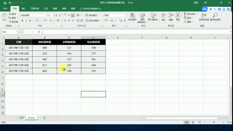This screenshot has height=131, width=233.
Task: Click the Format Painter brush icon
Action: tap(10, 22)
